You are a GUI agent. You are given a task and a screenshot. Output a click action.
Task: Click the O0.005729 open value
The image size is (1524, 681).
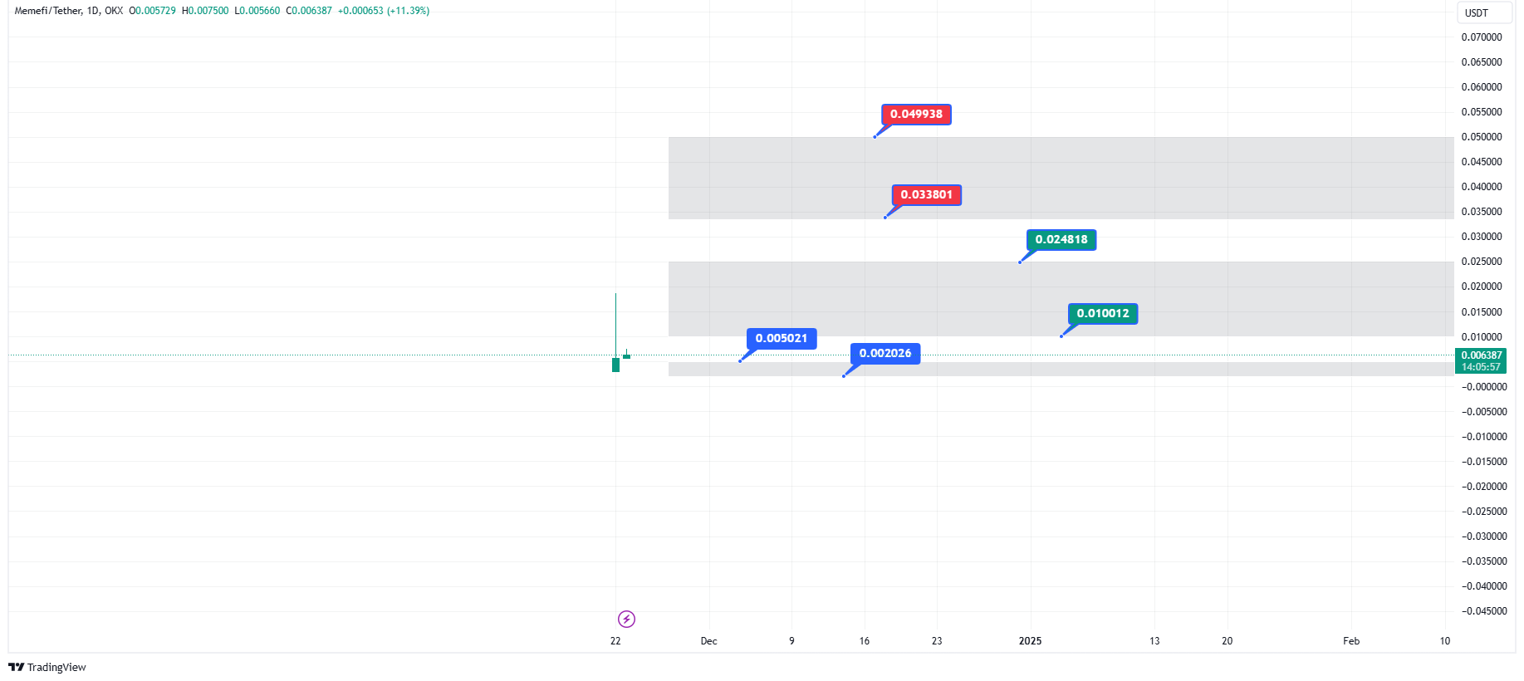[152, 11]
